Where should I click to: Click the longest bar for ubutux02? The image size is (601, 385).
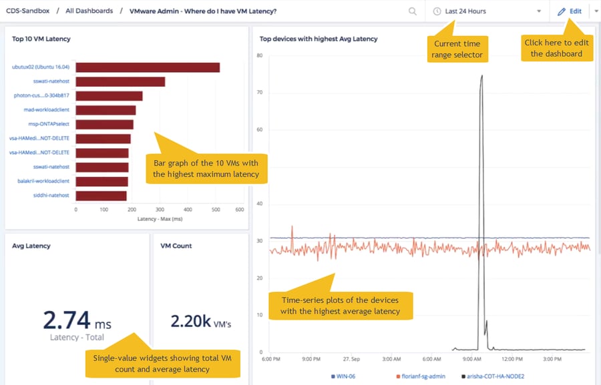coord(147,67)
